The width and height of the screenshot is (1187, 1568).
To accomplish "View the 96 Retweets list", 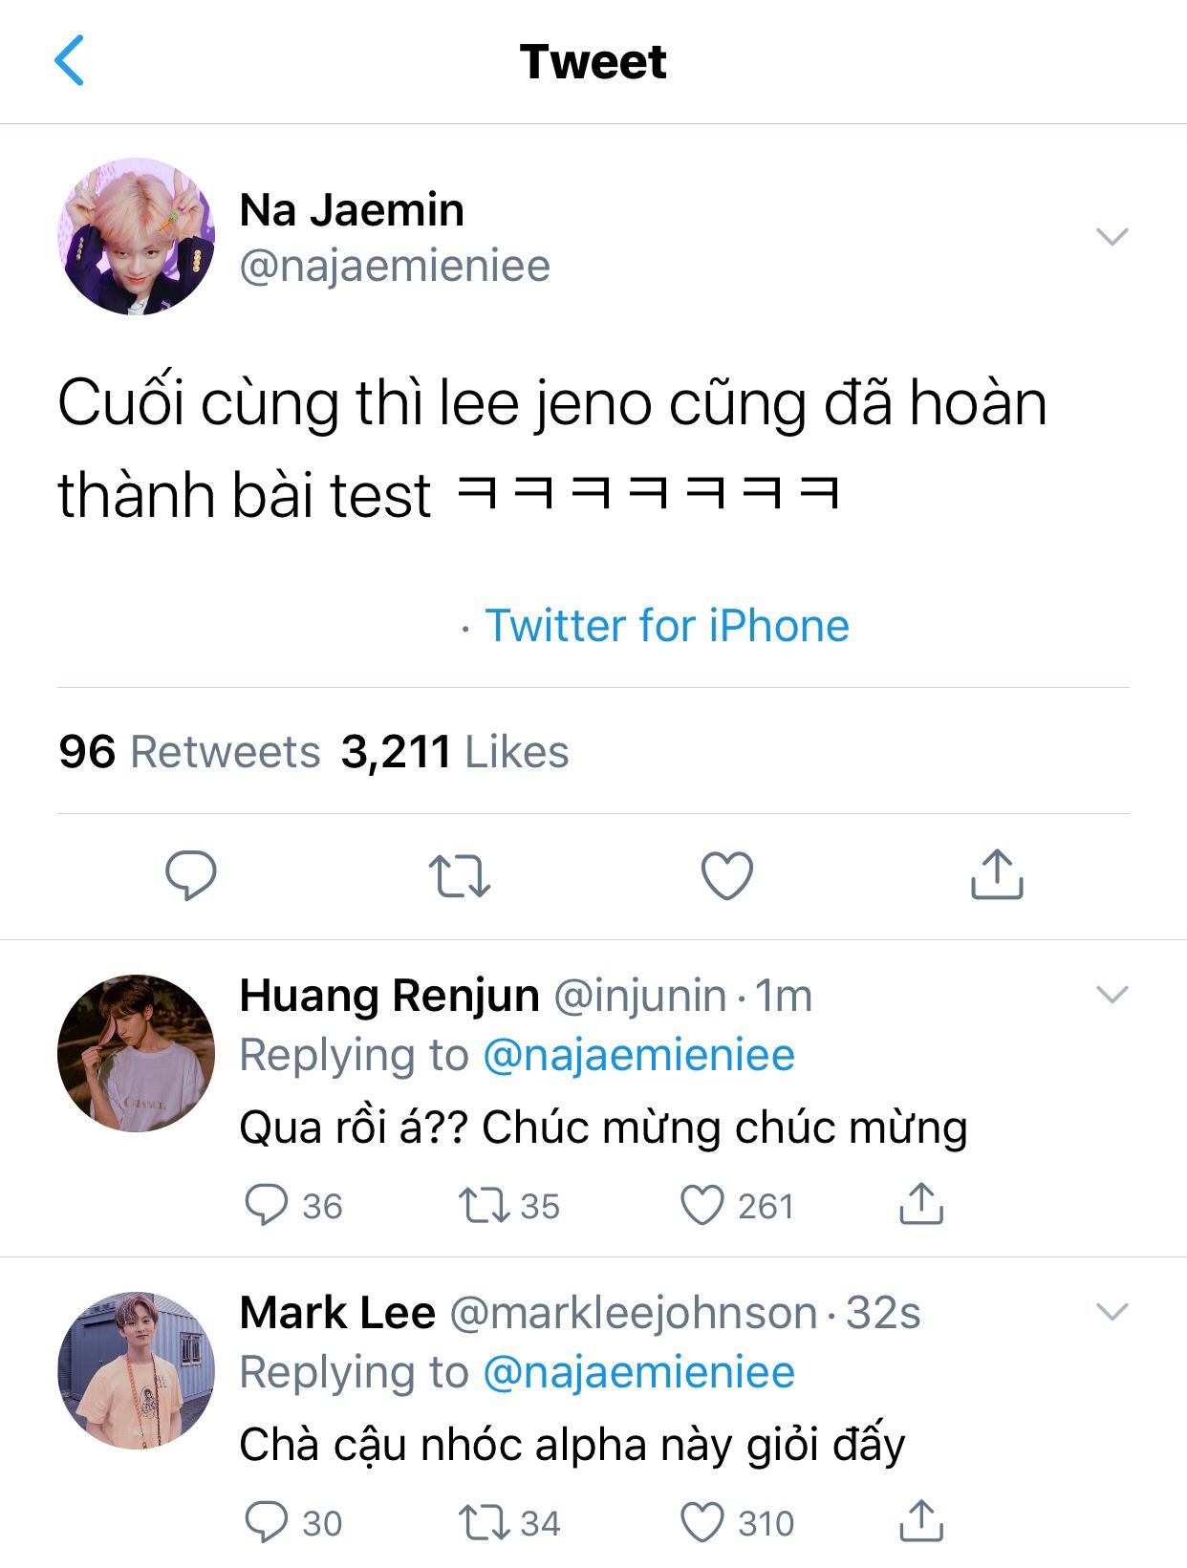I will click(189, 752).
